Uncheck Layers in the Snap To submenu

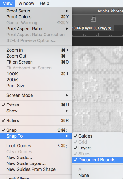(x=97, y=148)
